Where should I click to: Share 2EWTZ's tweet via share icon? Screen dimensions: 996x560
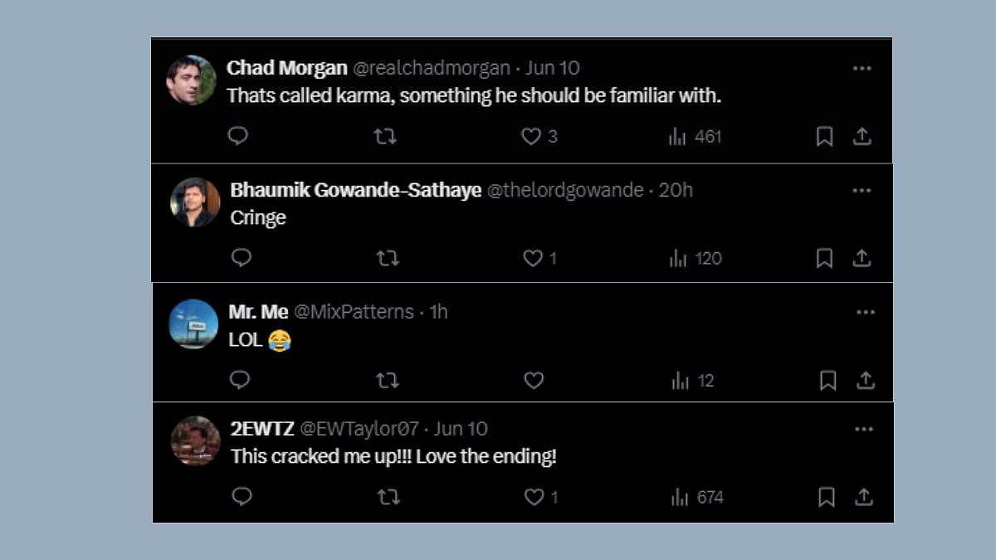coord(864,497)
